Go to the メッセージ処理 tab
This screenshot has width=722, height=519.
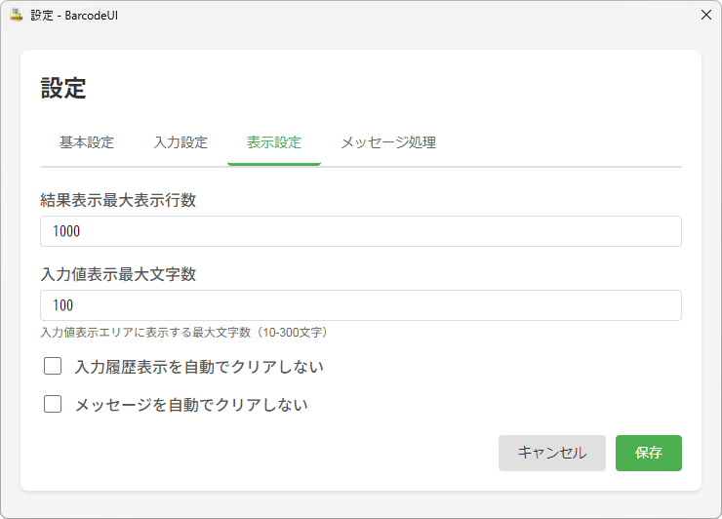388,142
